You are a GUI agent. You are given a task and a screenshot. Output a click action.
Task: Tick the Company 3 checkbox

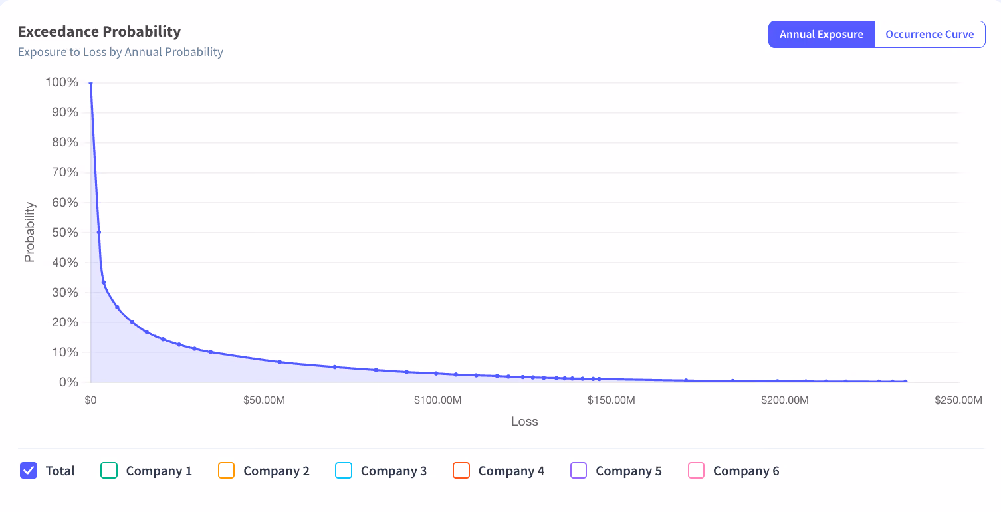tap(344, 471)
